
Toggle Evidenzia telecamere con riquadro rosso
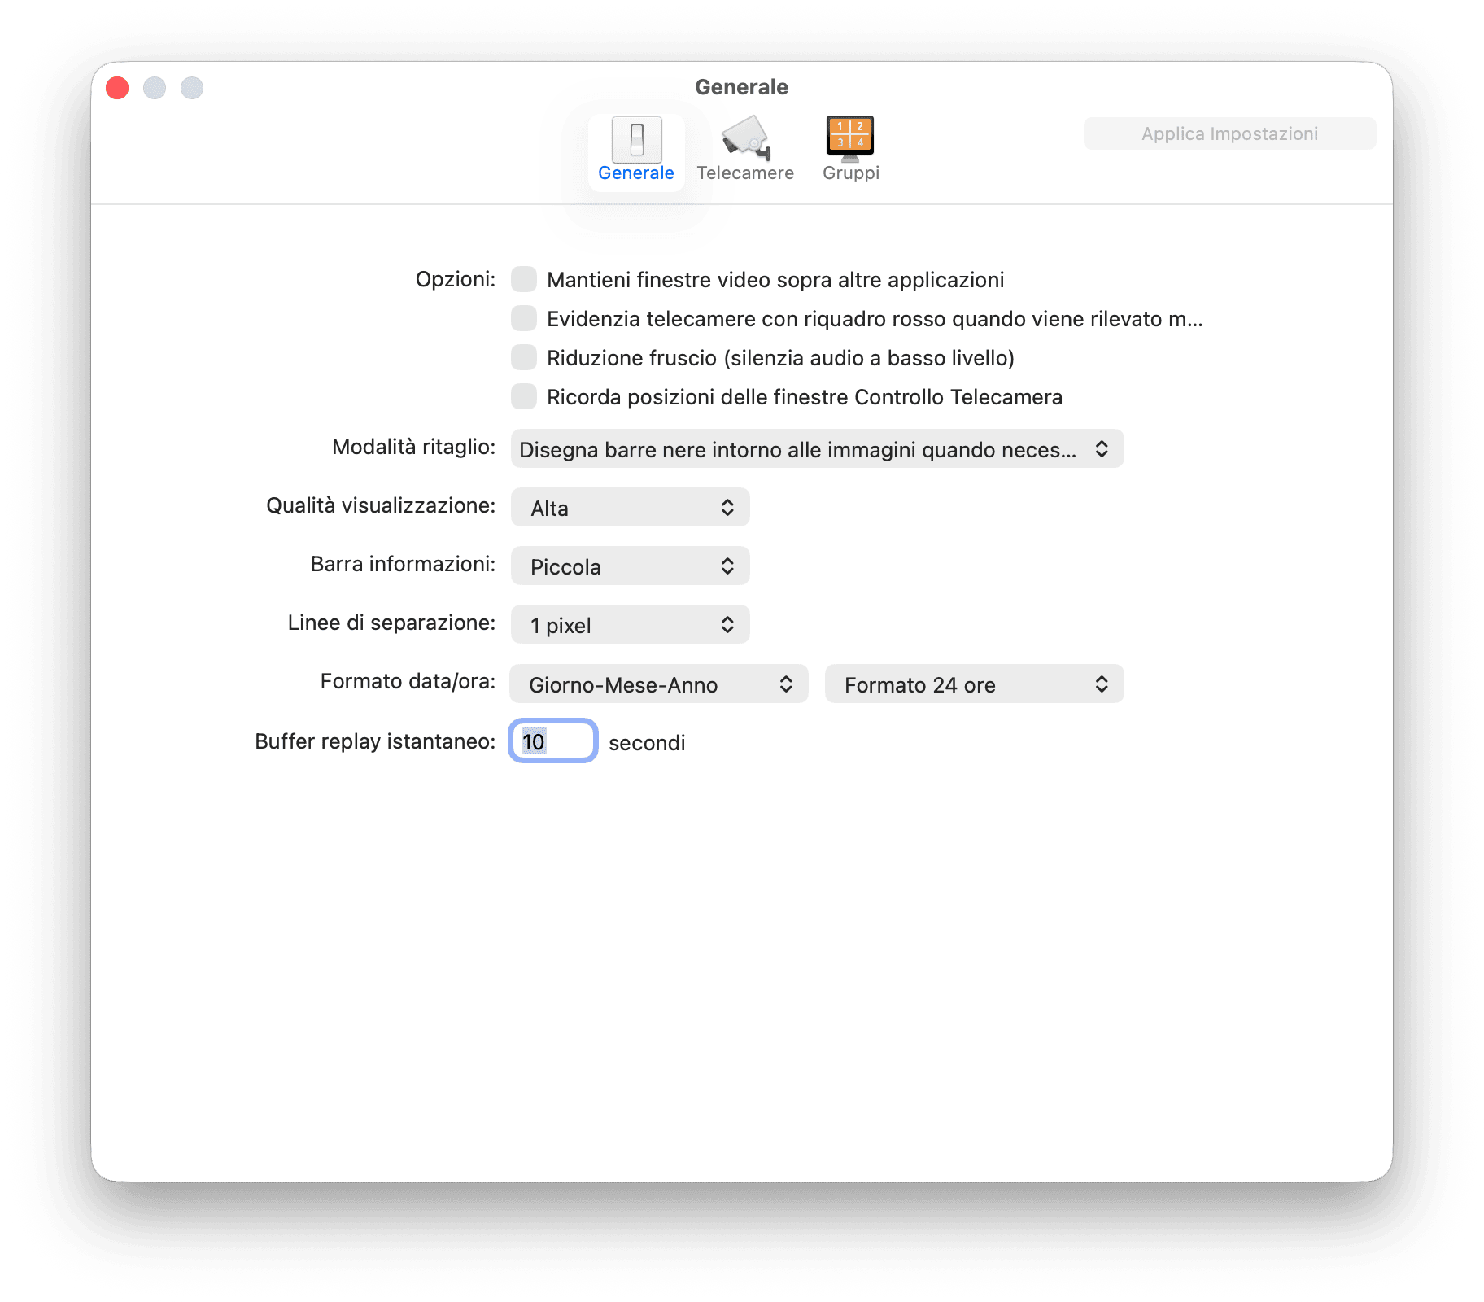524,318
